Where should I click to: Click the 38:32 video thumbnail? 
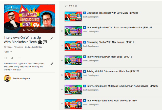coord(73,16)
